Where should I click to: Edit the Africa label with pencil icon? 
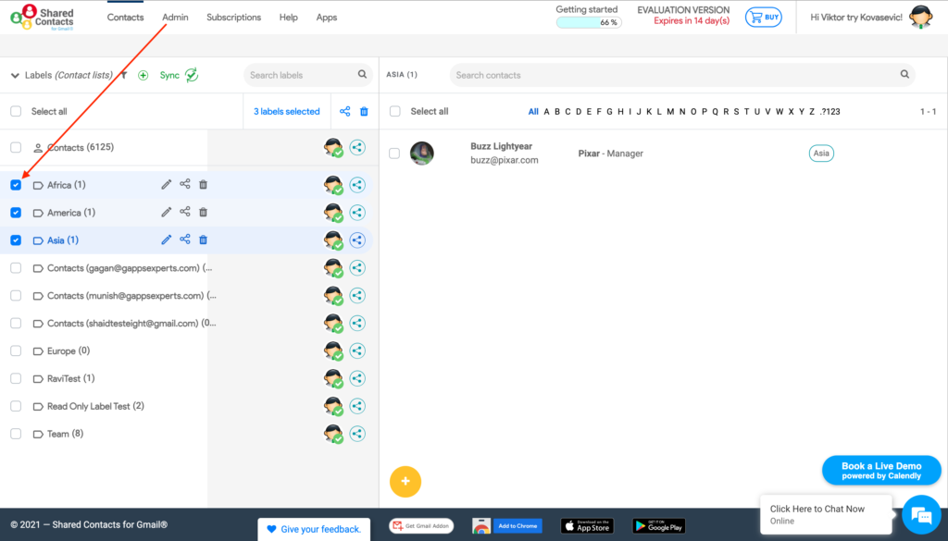167,185
